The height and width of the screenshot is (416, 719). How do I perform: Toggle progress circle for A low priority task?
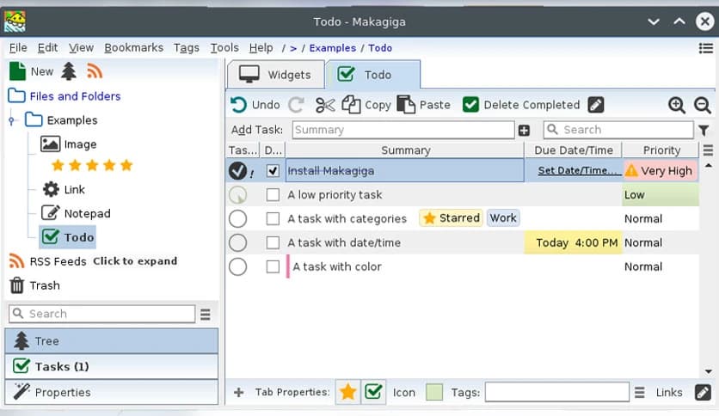pyautogui.click(x=237, y=195)
